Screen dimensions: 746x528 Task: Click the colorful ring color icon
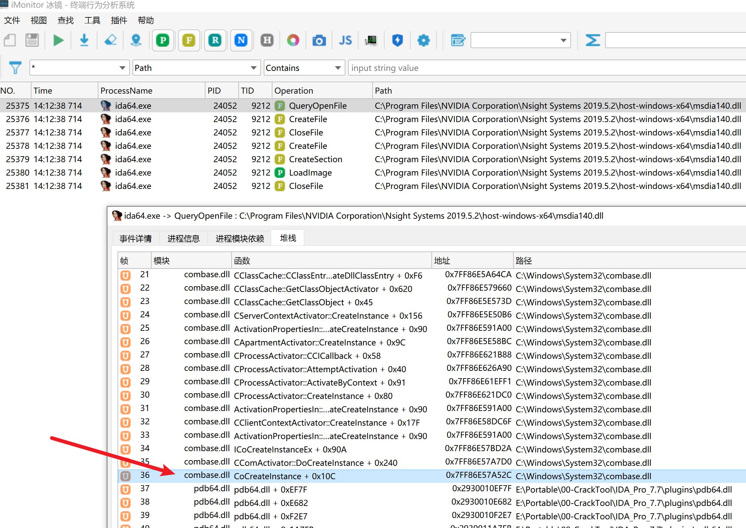click(x=293, y=40)
